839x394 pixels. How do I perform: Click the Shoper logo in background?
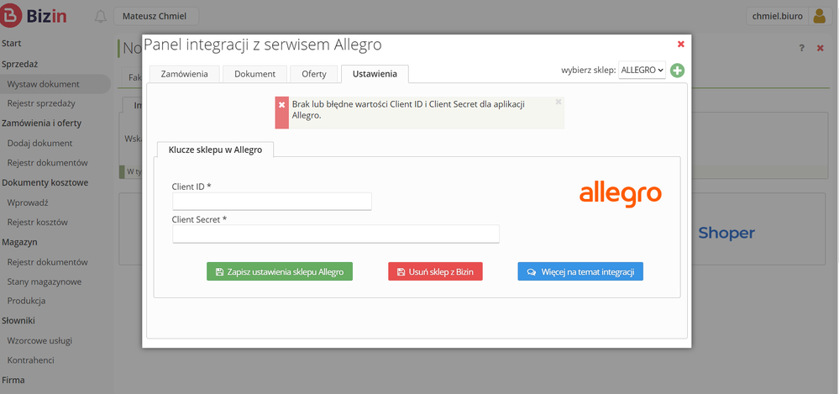point(726,233)
